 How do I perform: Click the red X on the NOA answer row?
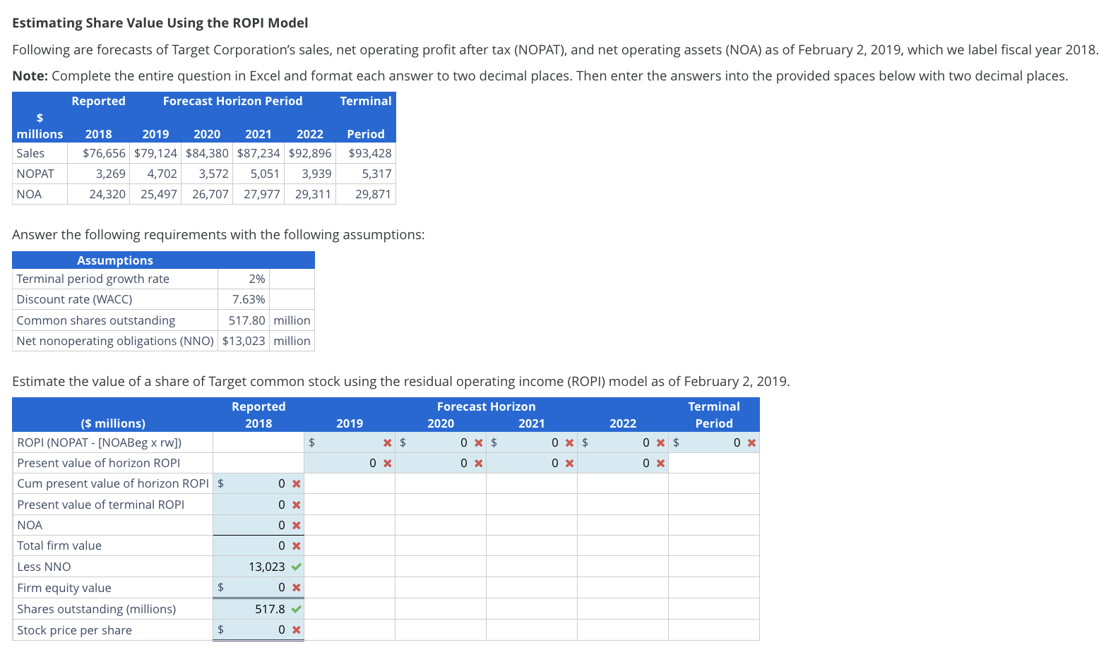click(x=297, y=526)
